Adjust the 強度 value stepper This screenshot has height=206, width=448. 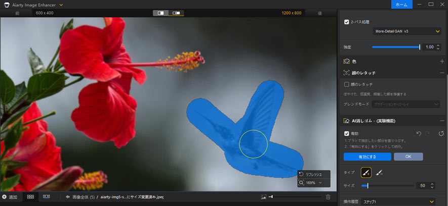click(x=438, y=47)
